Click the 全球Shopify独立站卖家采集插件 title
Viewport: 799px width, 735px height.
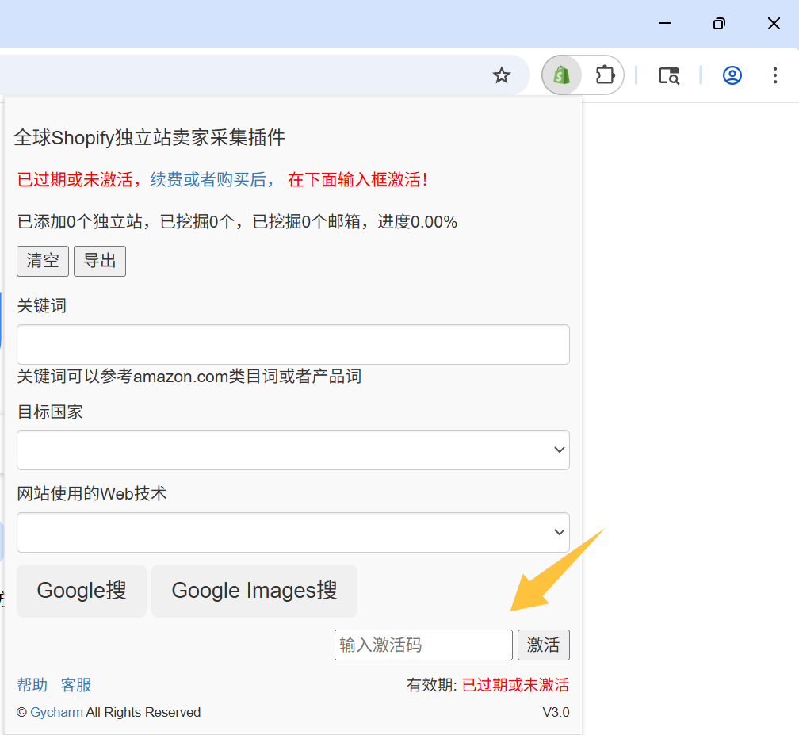[x=149, y=138]
